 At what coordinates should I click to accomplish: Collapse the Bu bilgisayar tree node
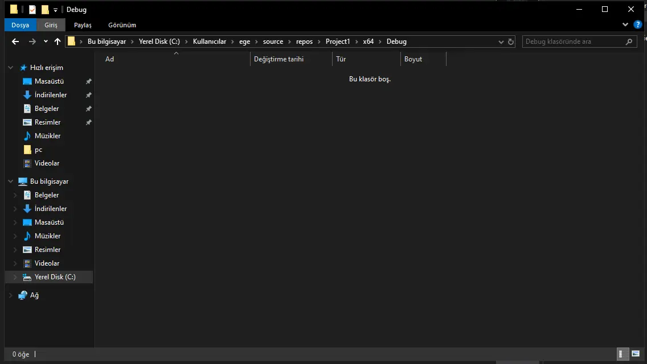click(11, 181)
